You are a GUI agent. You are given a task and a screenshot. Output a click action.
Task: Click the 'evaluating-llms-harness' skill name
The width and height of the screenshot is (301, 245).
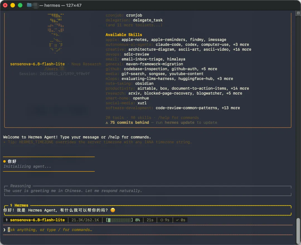(x=148, y=79)
